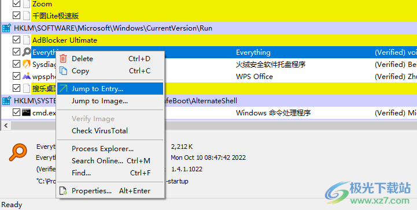Click the file icon beside 千图Lite极速版
This screenshot has height=210, width=417.
click(x=27, y=16)
